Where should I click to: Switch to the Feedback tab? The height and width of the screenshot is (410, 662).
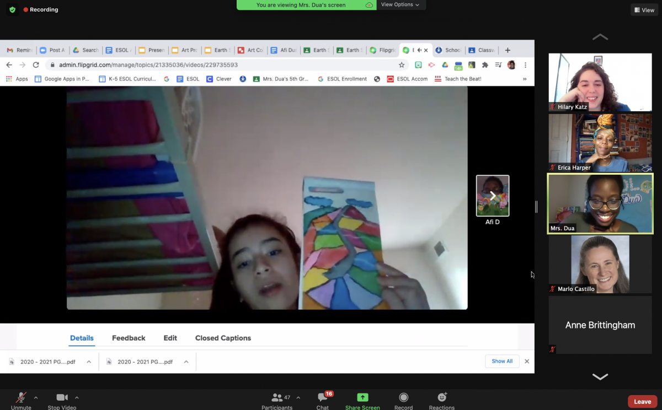(128, 338)
